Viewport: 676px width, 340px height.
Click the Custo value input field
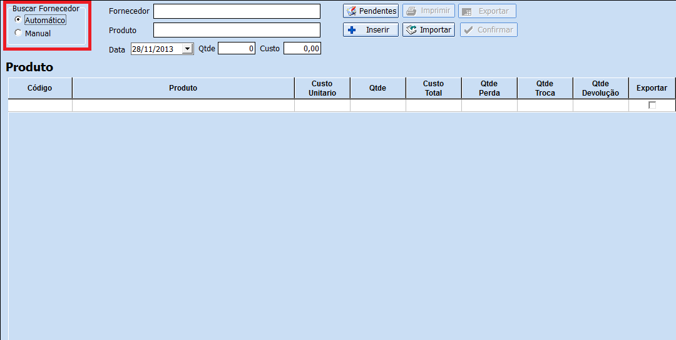pos(302,49)
